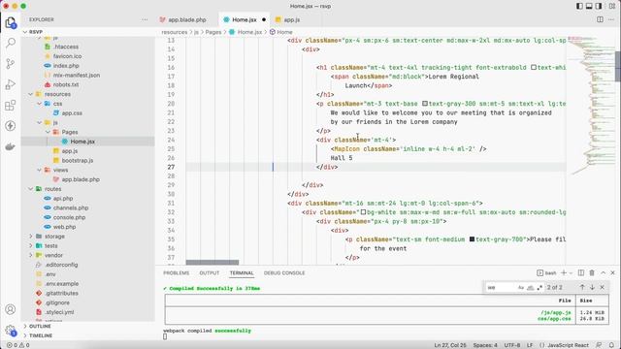Click the feedback icon in status bar
Viewport: 621px width, 349px height.
click(599, 345)
